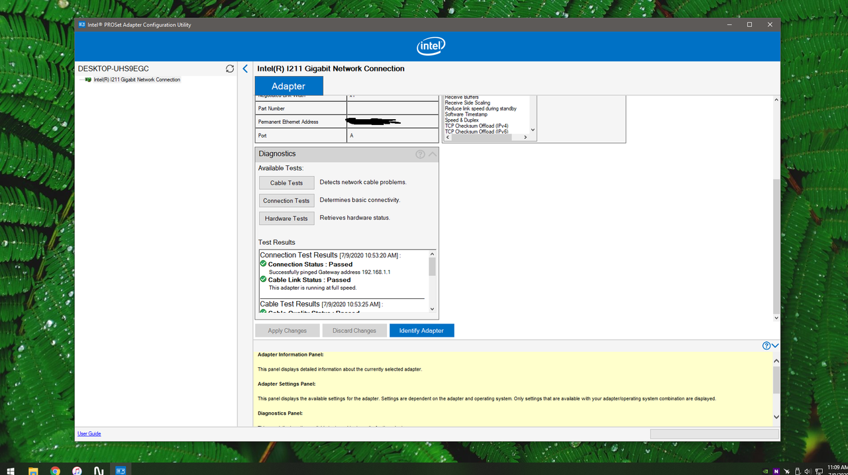
Task: Select Reduce link speed during standby setting
Action: (x=481, y=108)
